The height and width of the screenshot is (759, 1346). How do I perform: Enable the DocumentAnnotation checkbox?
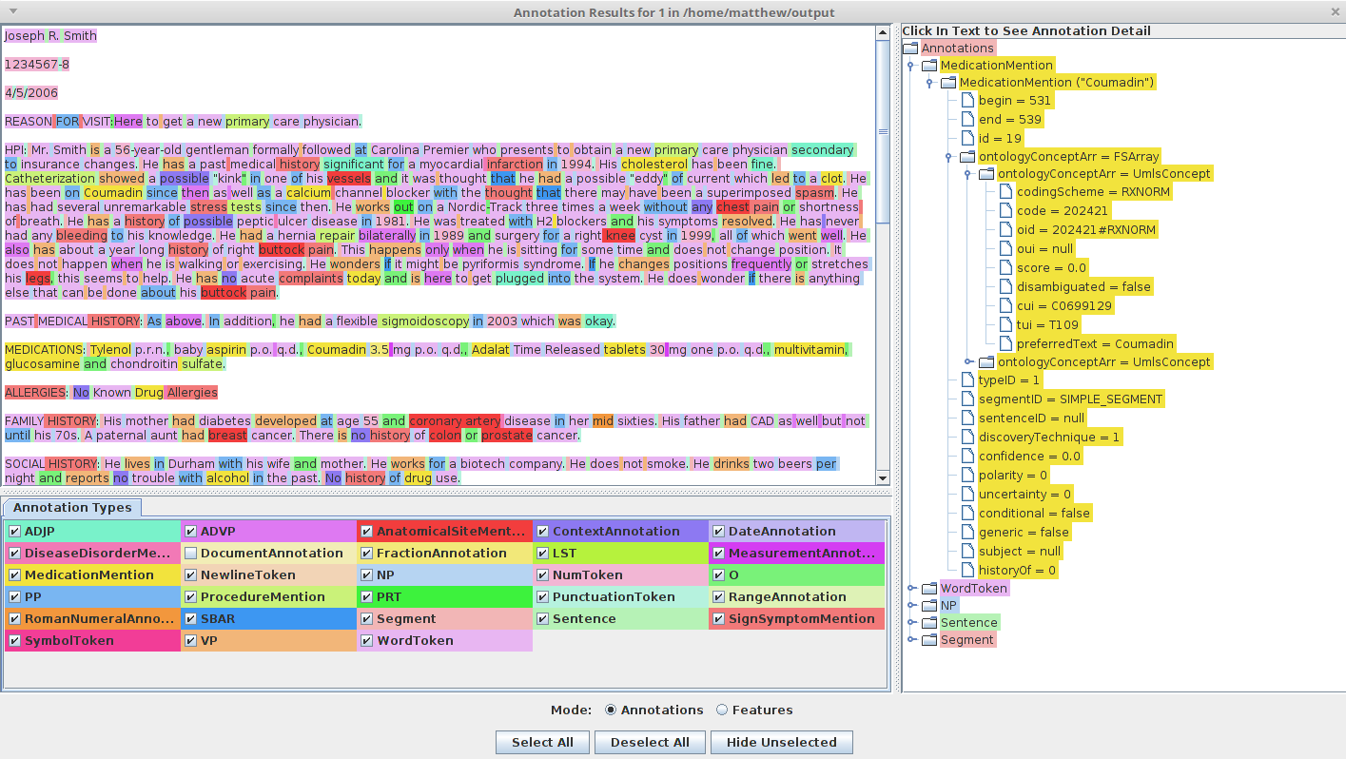(x=191, y=552)
